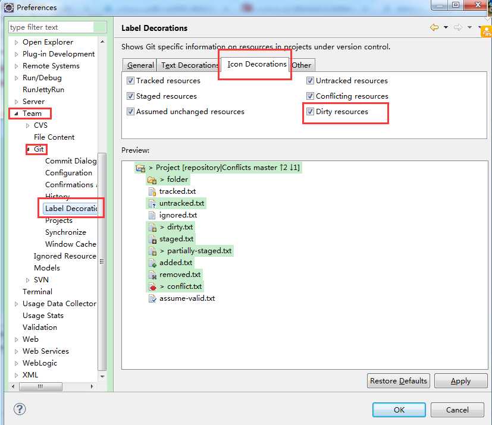492x425 pixels.
Task: Select Synchronize preference page
Action: [x=65, y=232]
